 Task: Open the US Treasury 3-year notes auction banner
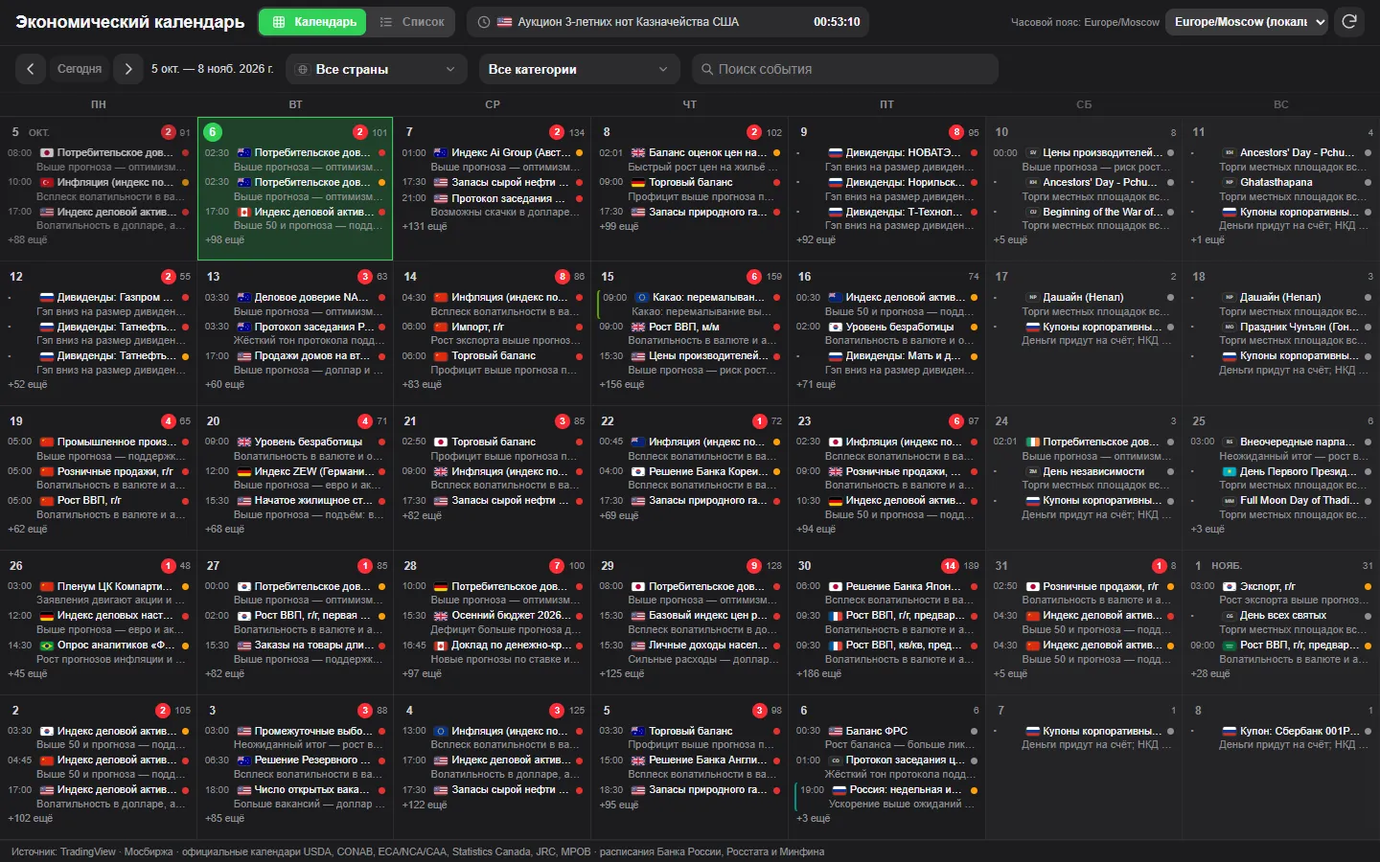pos(668,22)
